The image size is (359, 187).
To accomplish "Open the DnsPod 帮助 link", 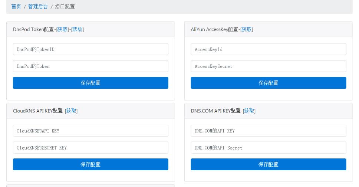I will (77, 29).
